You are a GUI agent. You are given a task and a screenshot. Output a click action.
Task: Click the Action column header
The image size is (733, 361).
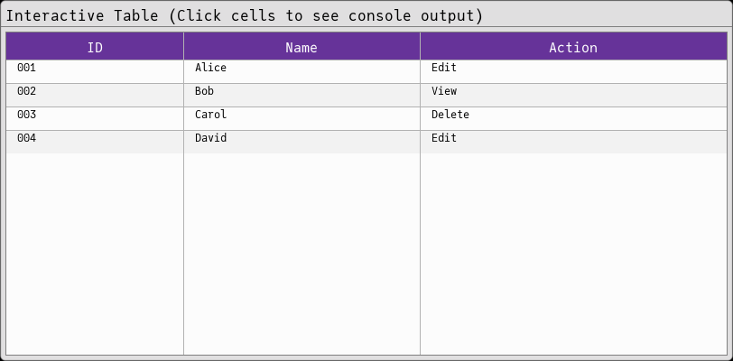click(x=573, y=47)
